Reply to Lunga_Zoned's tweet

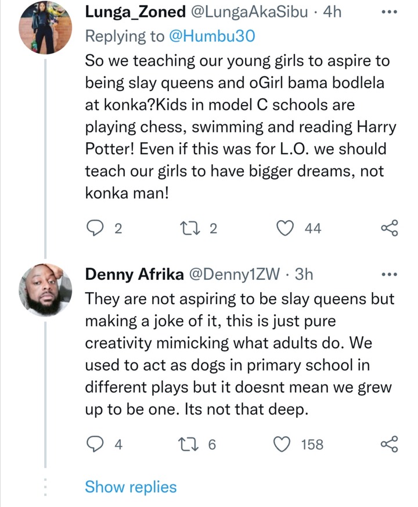[95, 228]
